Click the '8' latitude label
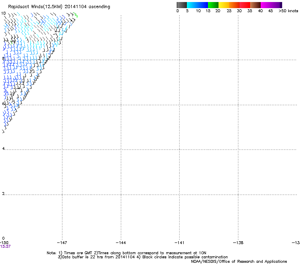 point(3,58)
